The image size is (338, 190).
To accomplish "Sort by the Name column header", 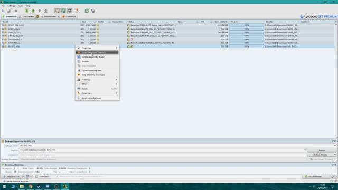I will (x=41, y=22).
